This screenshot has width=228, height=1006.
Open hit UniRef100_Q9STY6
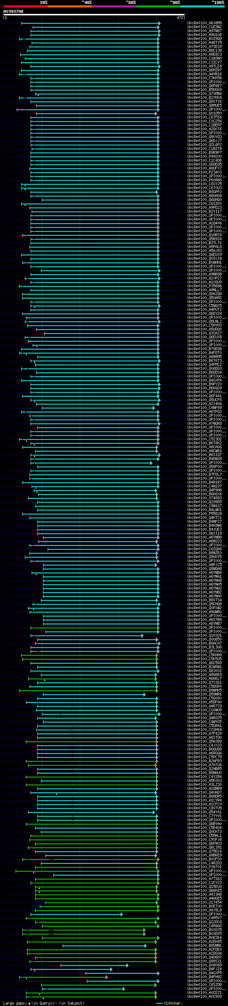click(x=204, y=102)
